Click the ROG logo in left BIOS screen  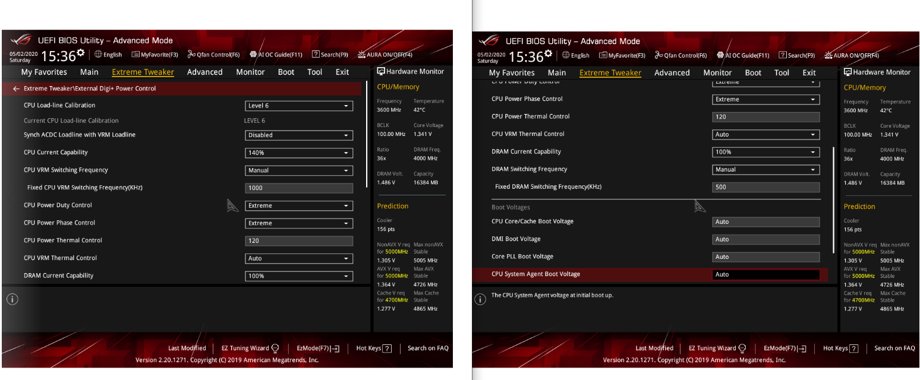tap(21, 40)
